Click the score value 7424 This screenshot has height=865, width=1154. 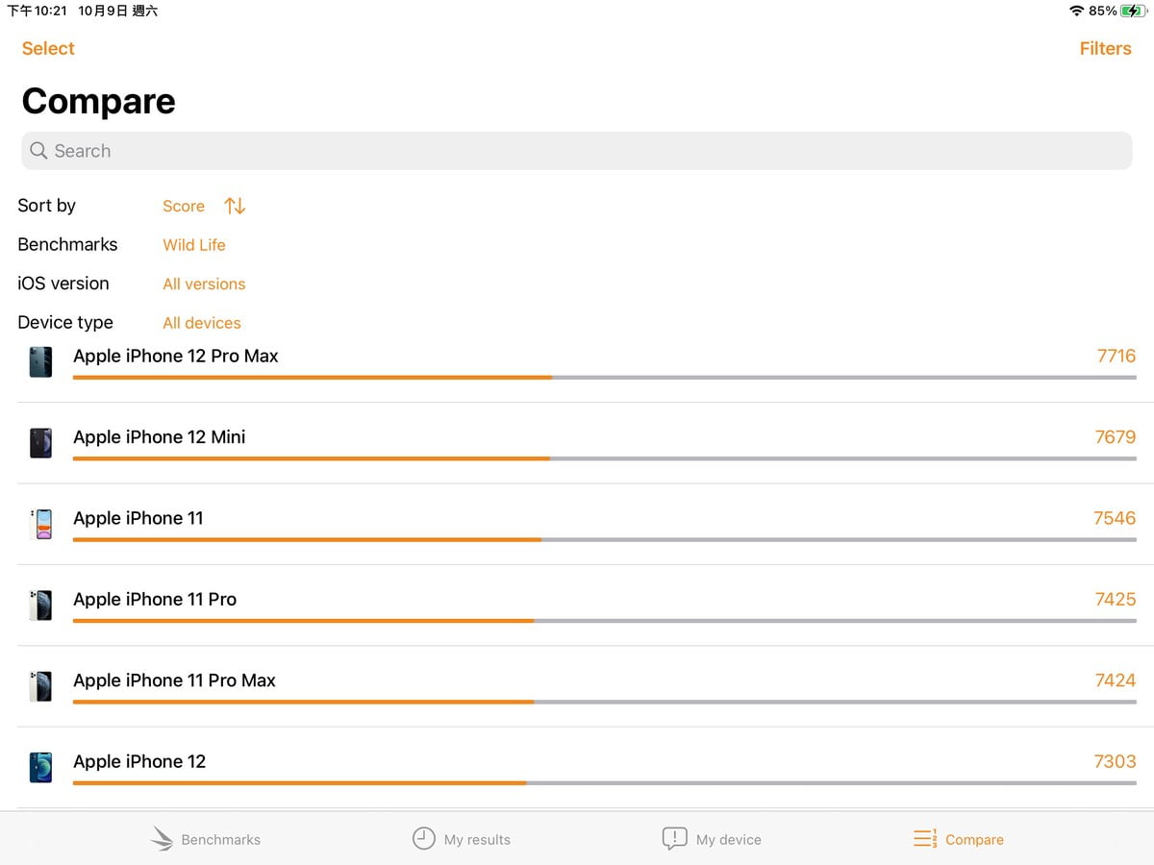[1116, 680]
